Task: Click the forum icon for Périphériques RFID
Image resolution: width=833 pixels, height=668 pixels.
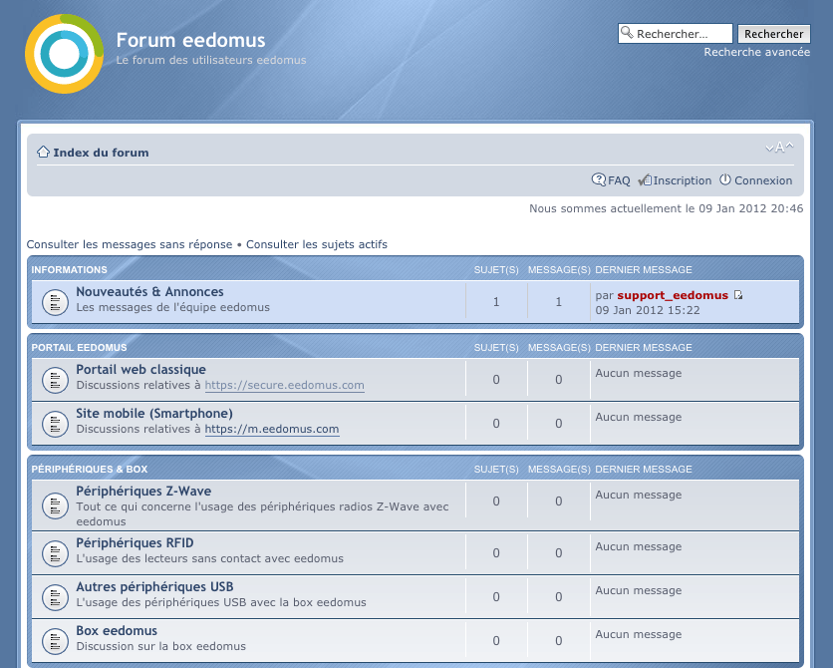Action: coord(55,553)
